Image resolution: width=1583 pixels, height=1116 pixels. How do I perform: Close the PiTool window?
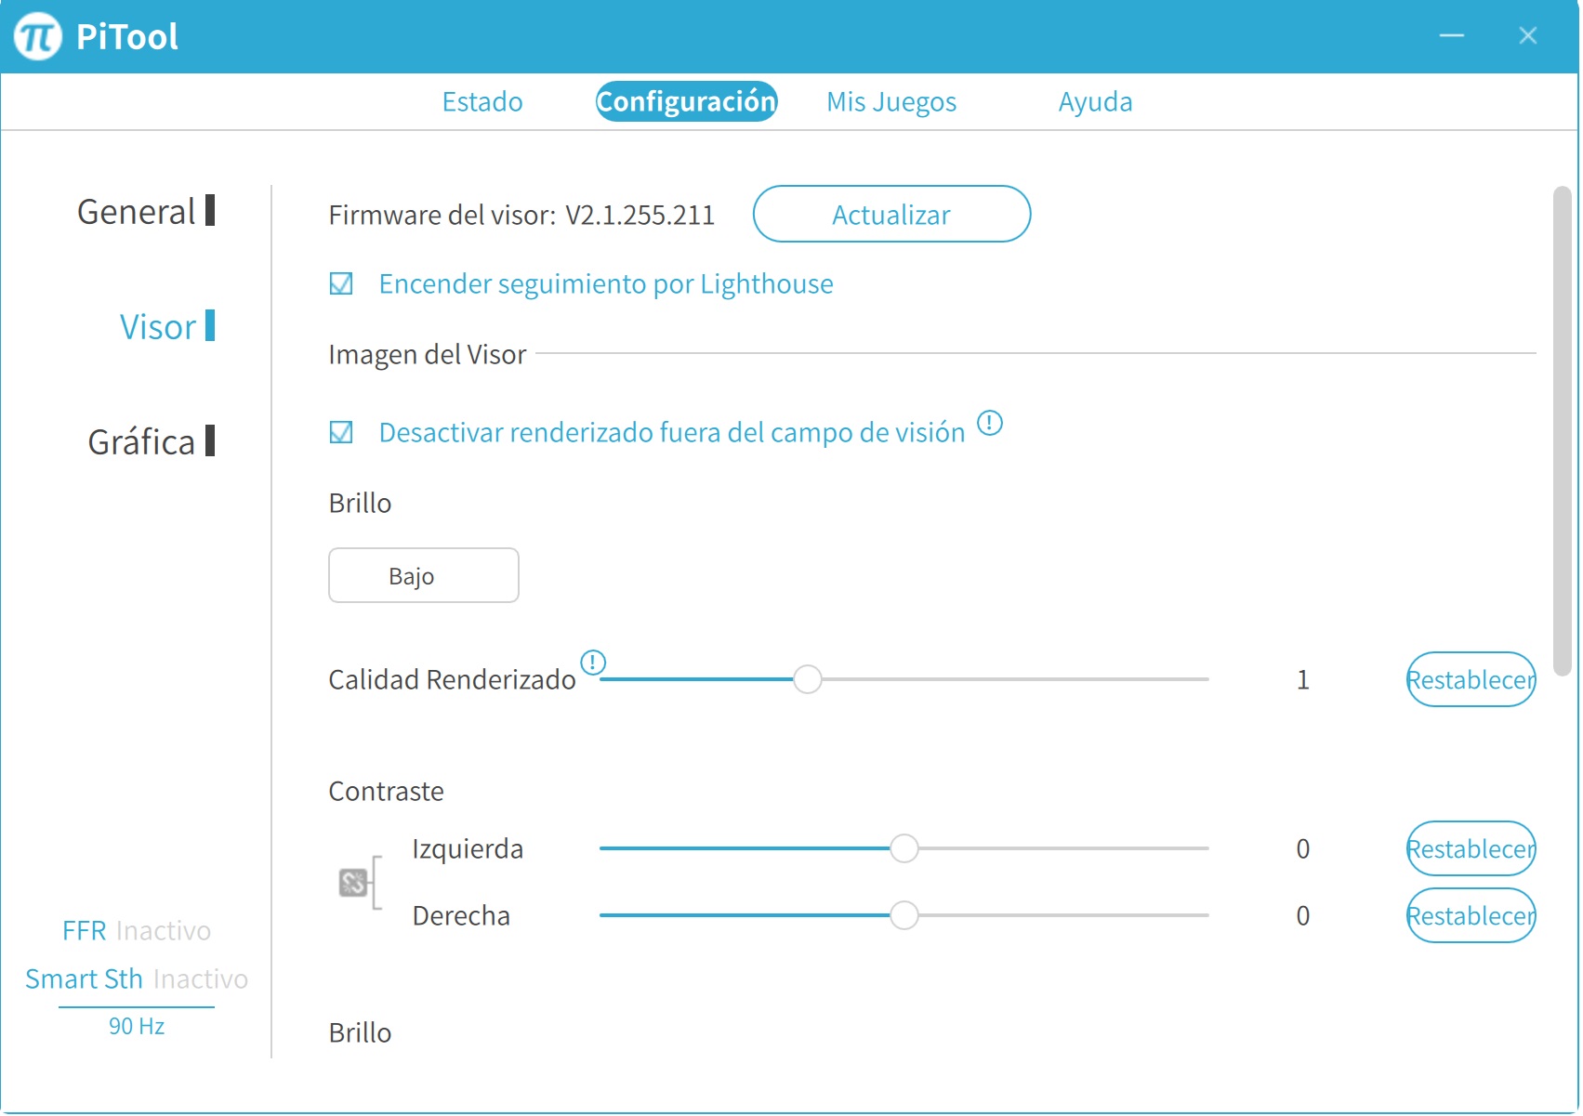pyautogui.click(x=1528, y=36)
